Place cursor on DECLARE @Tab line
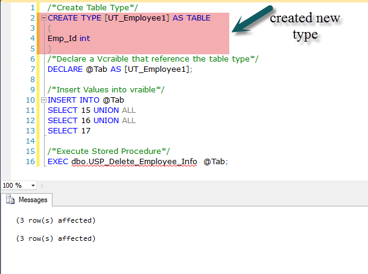This screenshot has height=274, width=368. 119,69
